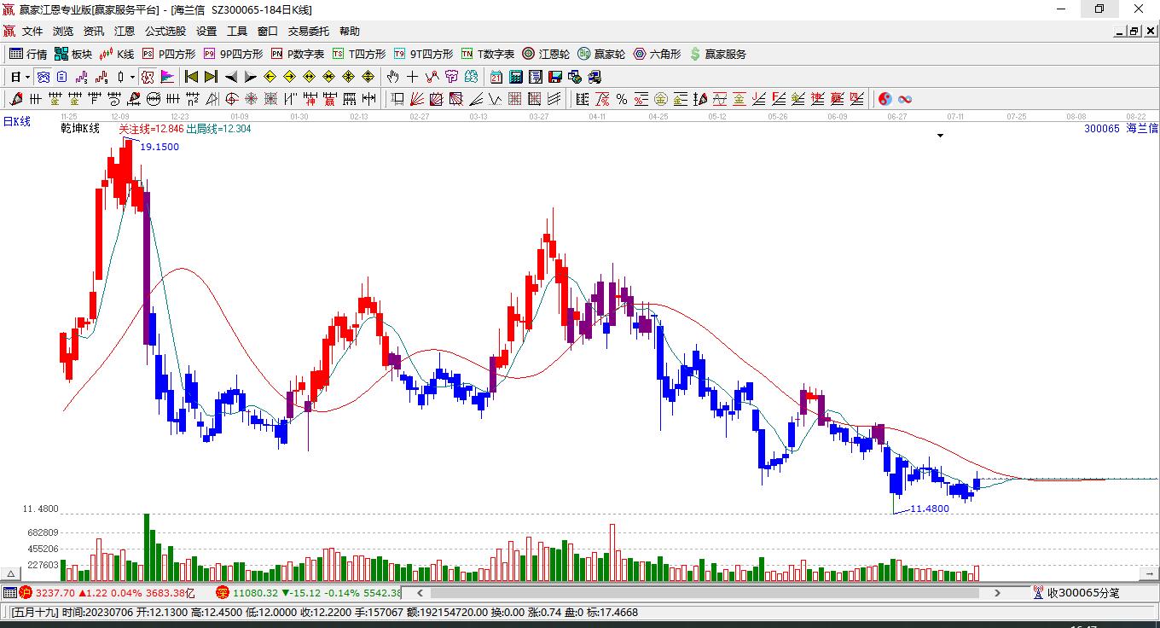This screenshot has height=628, width=1160.
Task: Open the 公式选股 menu
Action: [x=165, y=31]
